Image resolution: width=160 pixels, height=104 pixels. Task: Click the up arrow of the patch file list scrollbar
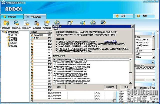tap(130, 60)
